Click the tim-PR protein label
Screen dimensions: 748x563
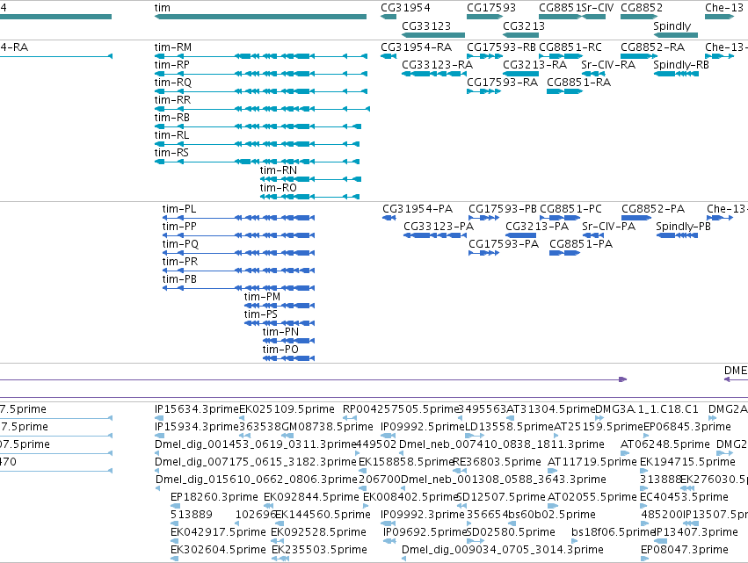(180, 262)
